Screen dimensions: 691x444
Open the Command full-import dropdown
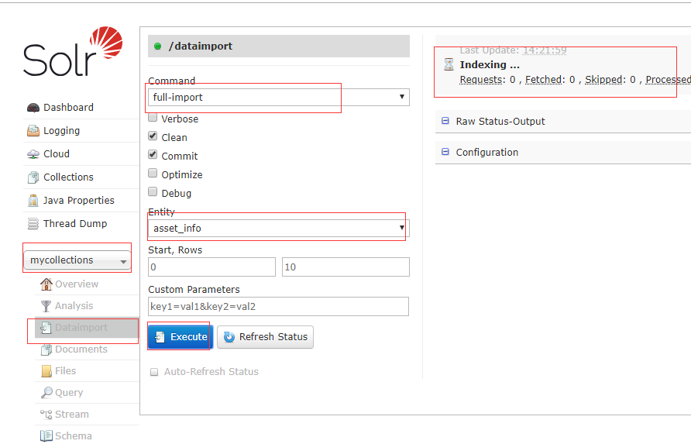(278, 97)
